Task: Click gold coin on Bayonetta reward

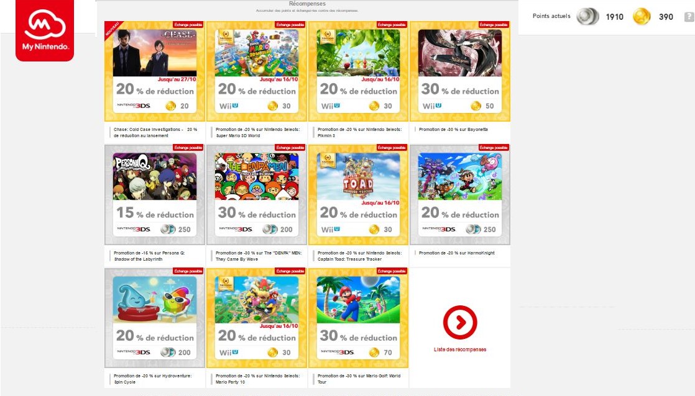Action: click(x=476, y=106)
